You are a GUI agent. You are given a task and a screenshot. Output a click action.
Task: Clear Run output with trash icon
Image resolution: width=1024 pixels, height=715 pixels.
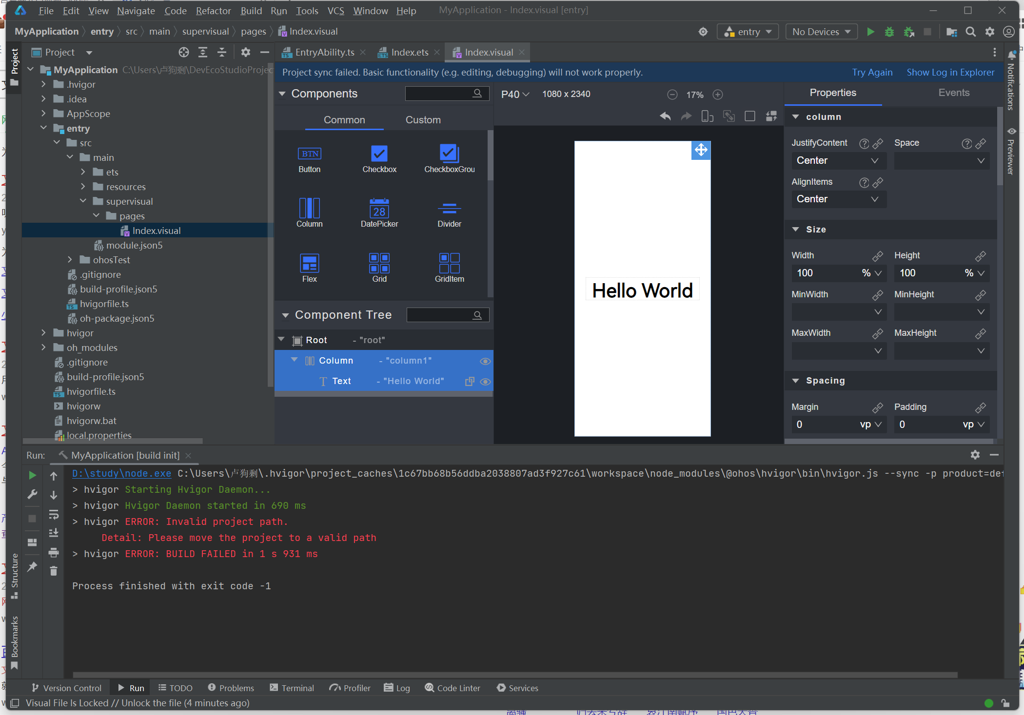point(54,571)
